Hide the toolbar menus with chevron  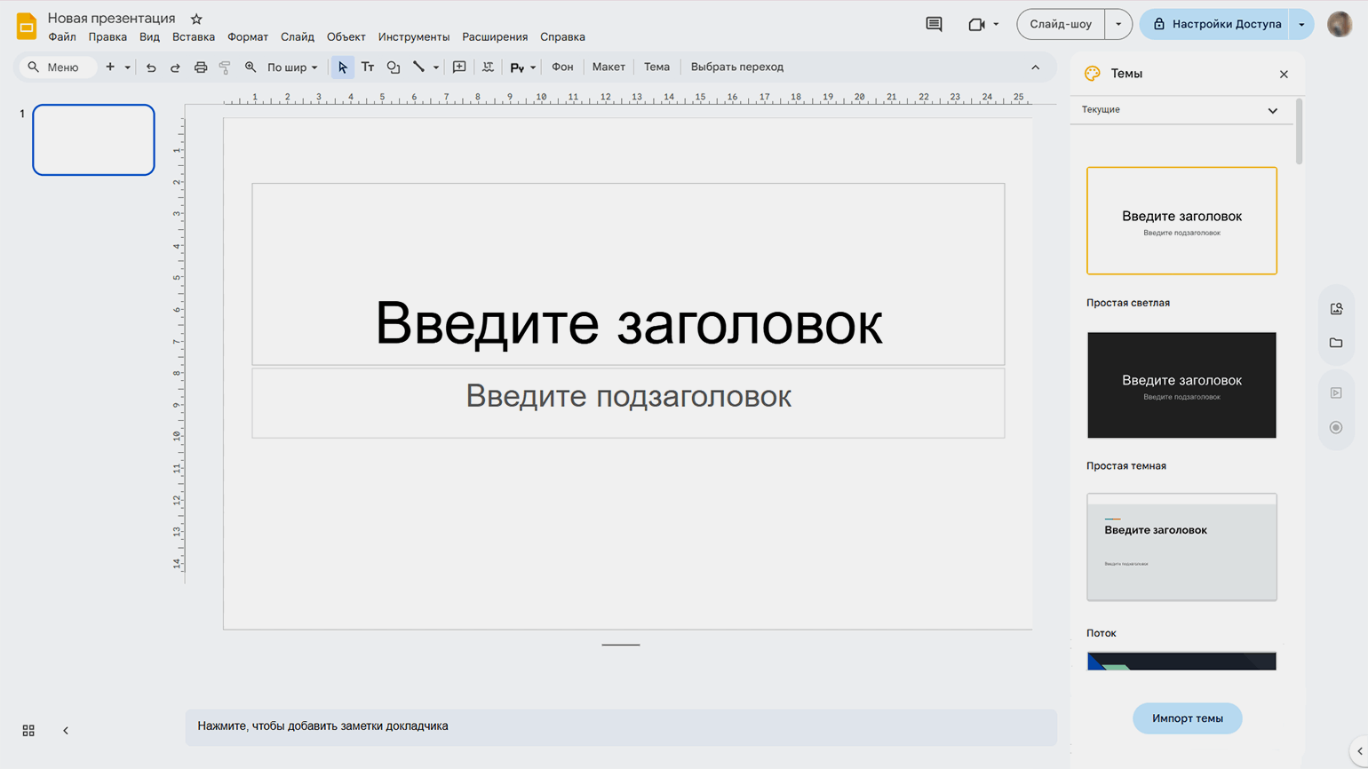pos(1035,67)
